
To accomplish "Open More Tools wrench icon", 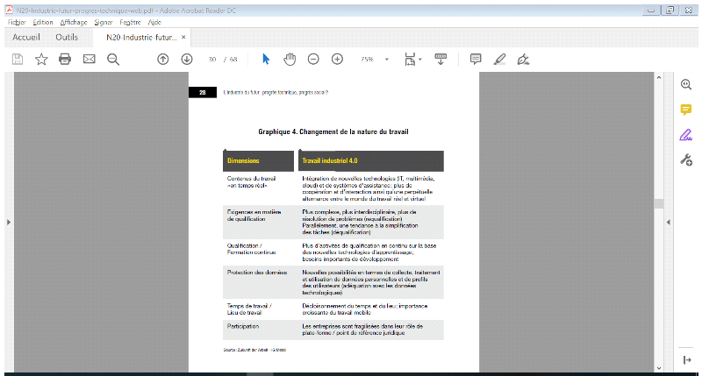I will (x=686, y=160).
